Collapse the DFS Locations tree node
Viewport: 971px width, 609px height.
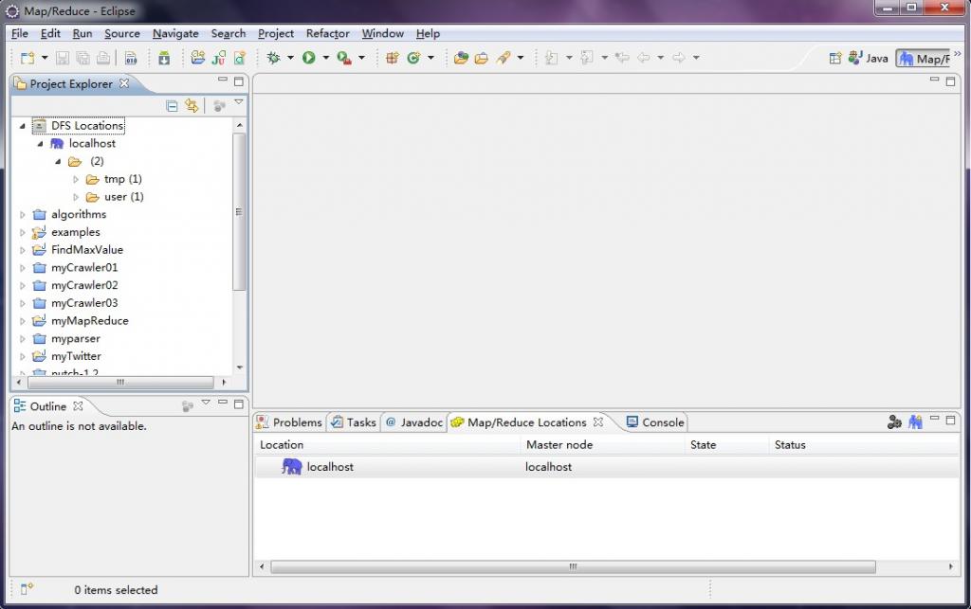(23, 126)
